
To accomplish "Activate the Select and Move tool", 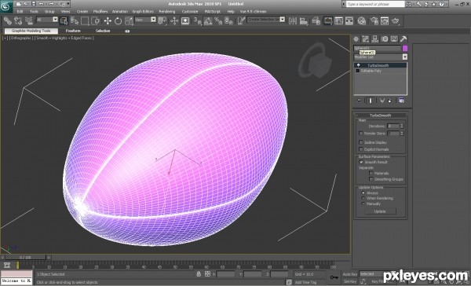I will [x=108, y=20].
